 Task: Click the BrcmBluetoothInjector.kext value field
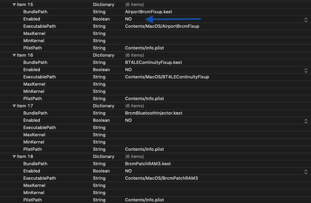pyautogui.click(x=153, y=113)
